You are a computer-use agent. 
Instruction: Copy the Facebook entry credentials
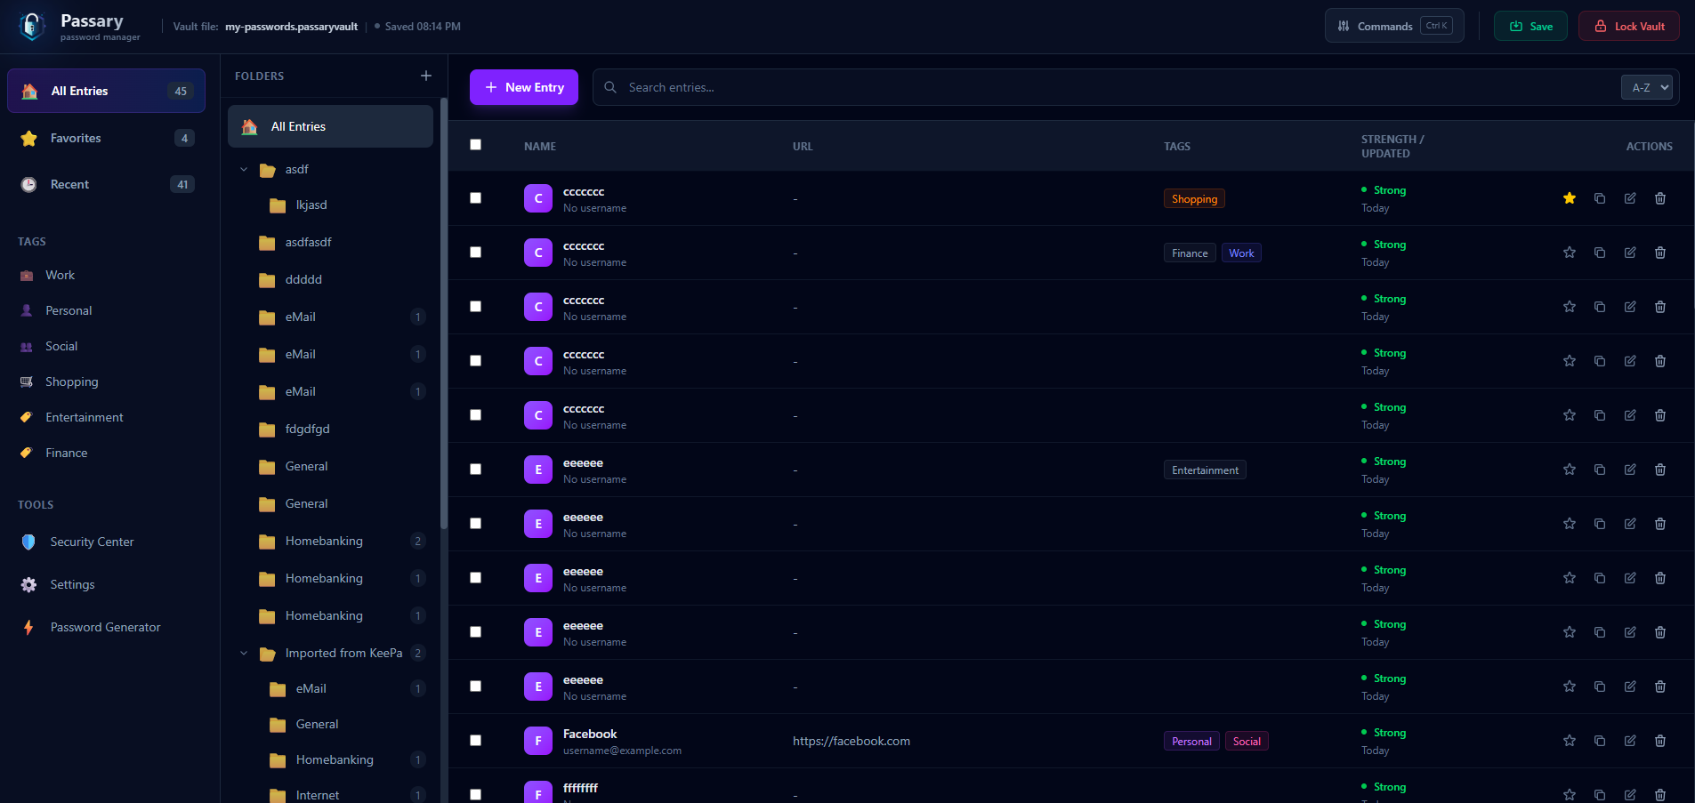(x=1599, y=740)
